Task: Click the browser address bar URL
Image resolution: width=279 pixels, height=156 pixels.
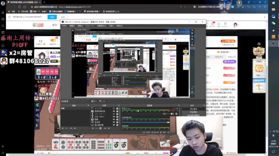Action: [x=75, y=7]
